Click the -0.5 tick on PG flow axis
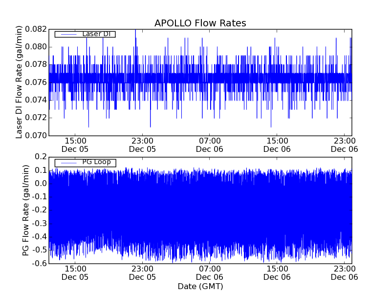 coord(40,250)
